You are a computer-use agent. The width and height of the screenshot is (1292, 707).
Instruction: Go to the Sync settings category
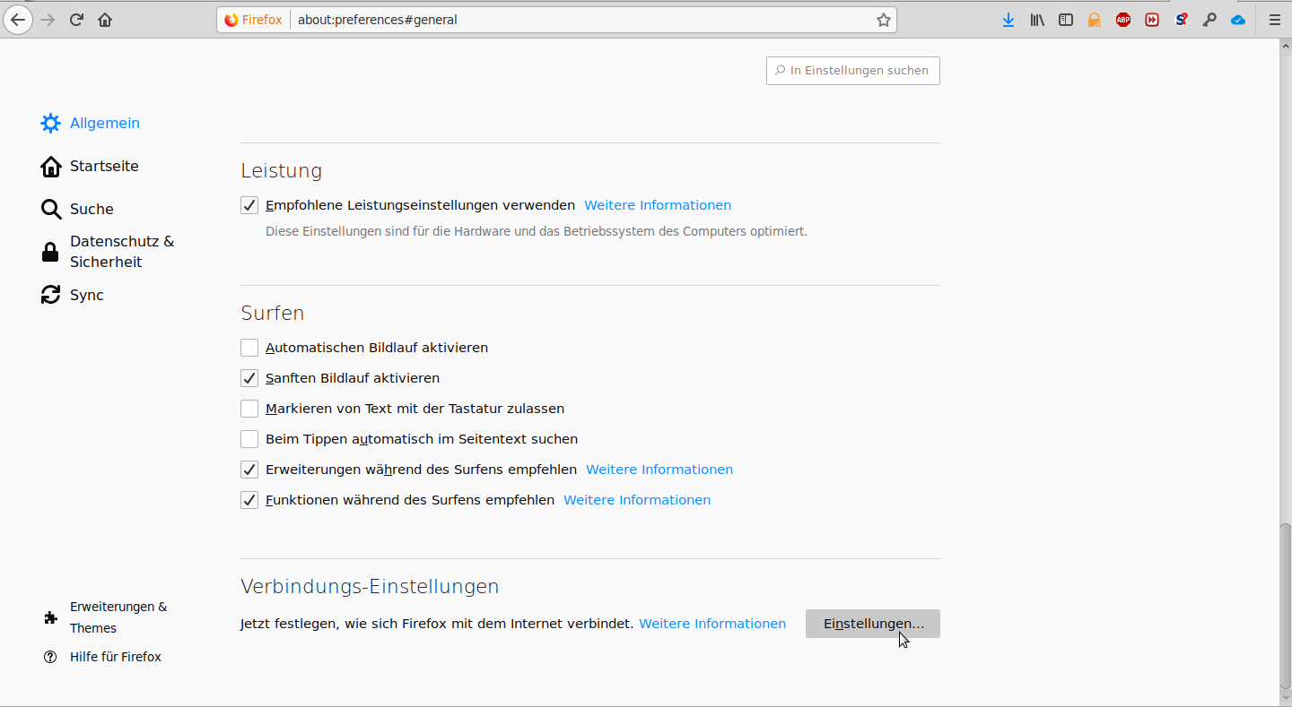click(x=86, y=296)
